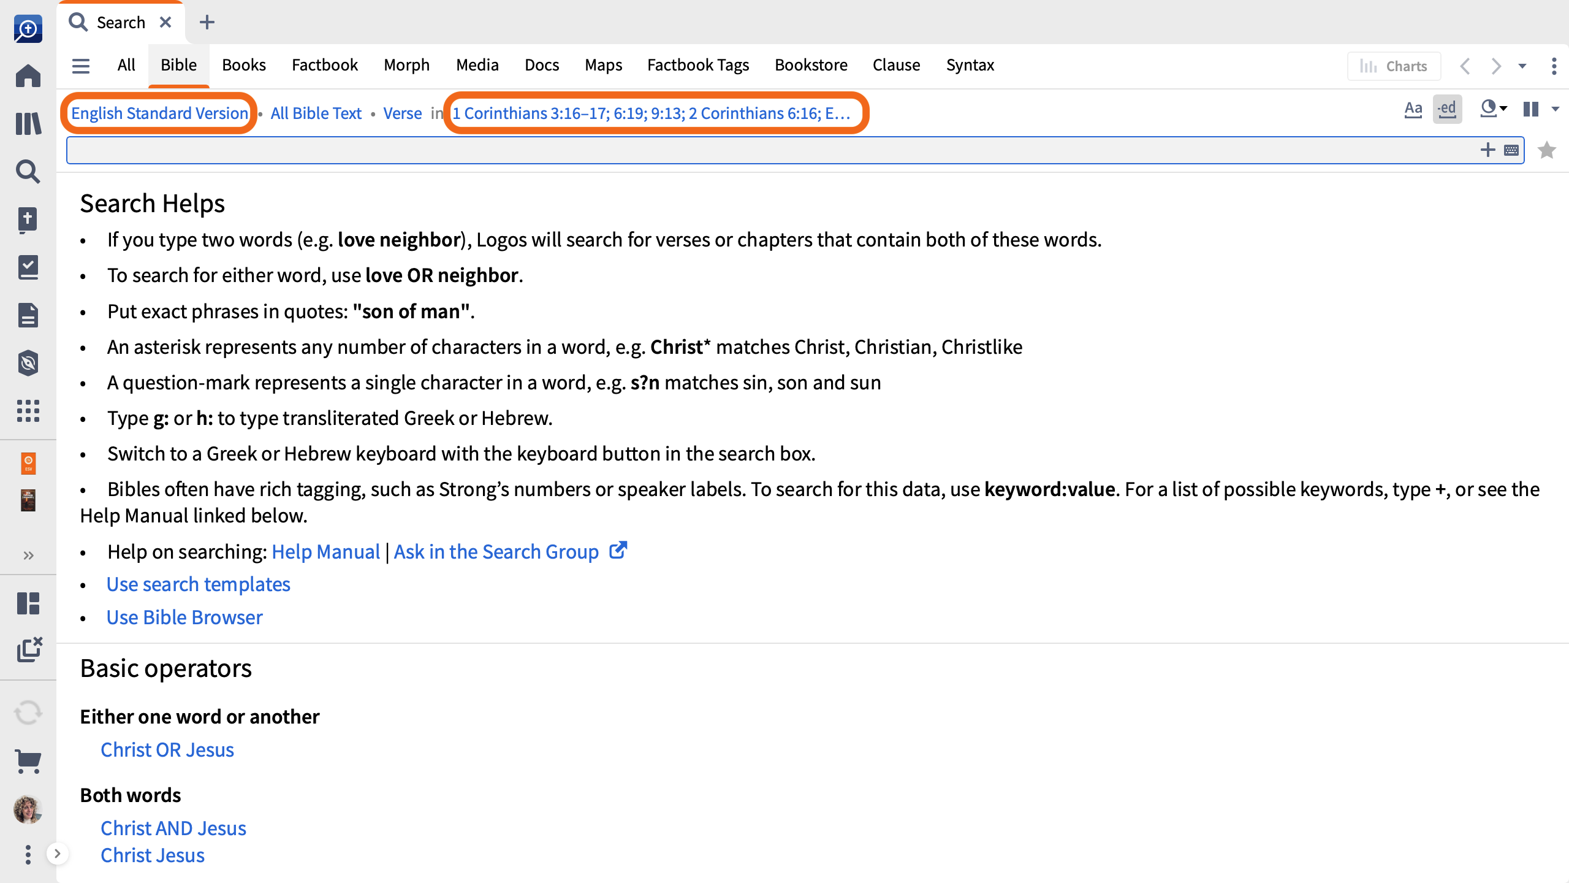Toggle the -ed match all forms
The width and height of the screenshot is (1569, 883).
1447,109
